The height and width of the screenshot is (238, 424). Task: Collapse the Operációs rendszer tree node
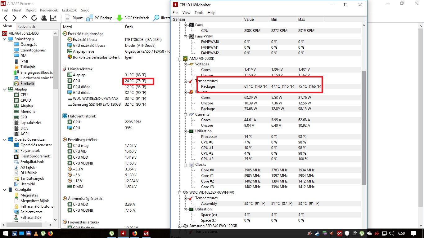click(5, 139)
